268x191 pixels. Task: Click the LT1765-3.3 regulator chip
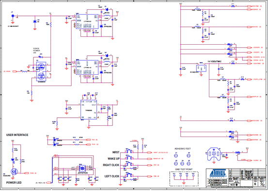click(87, 21)
